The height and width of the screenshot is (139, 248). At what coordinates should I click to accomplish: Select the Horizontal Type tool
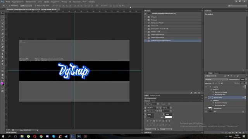(x=2, y=64)
